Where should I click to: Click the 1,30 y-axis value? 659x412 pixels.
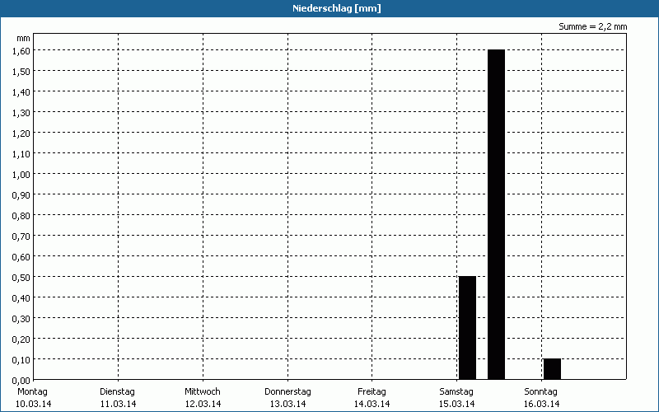click(21, 113)
